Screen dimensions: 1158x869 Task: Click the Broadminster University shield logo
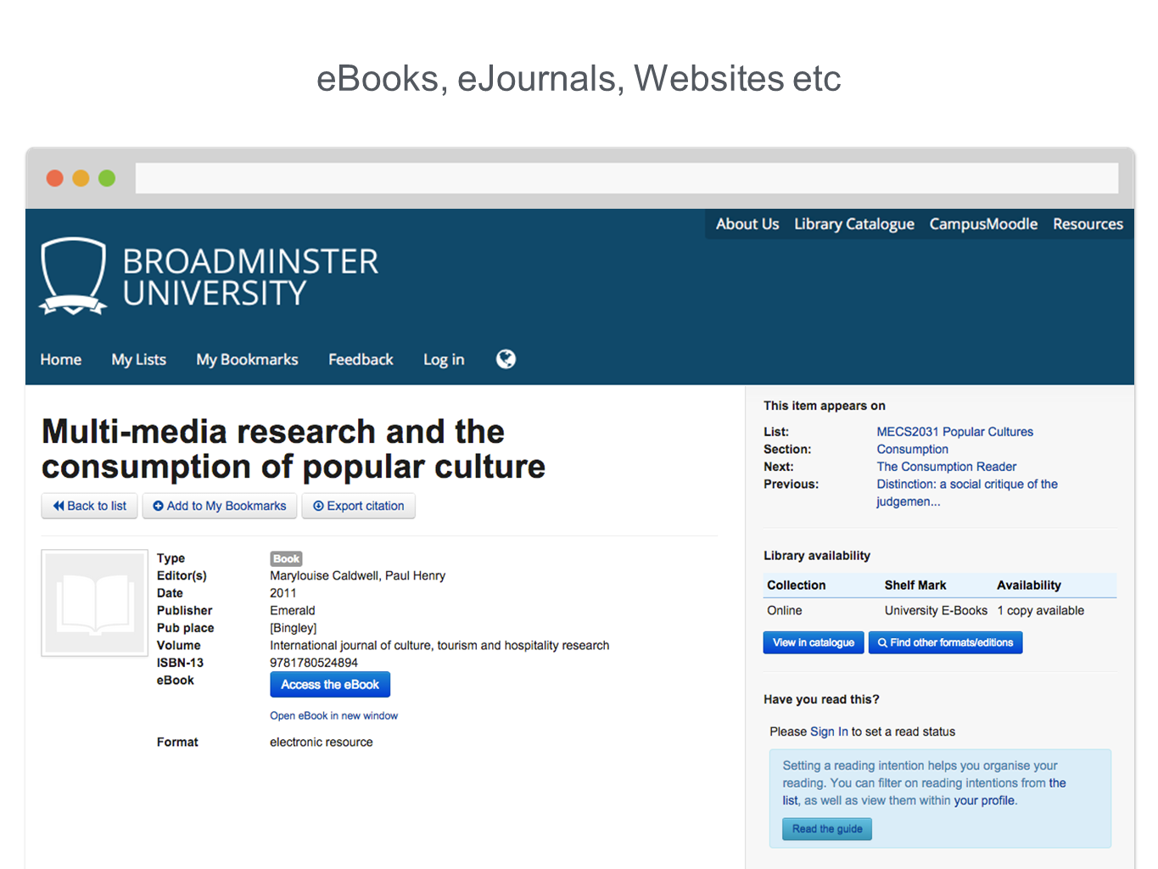[x=74, y=276]
